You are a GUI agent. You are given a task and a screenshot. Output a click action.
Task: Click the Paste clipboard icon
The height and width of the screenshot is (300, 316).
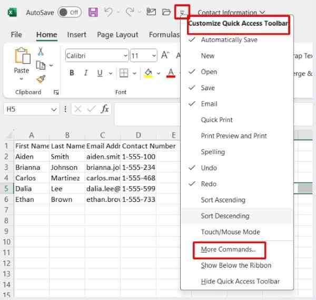click(22, 55)
